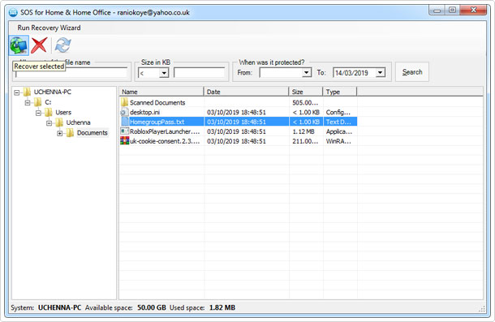Click the Config... type cell
495x322 pixels.
(338, 113)
